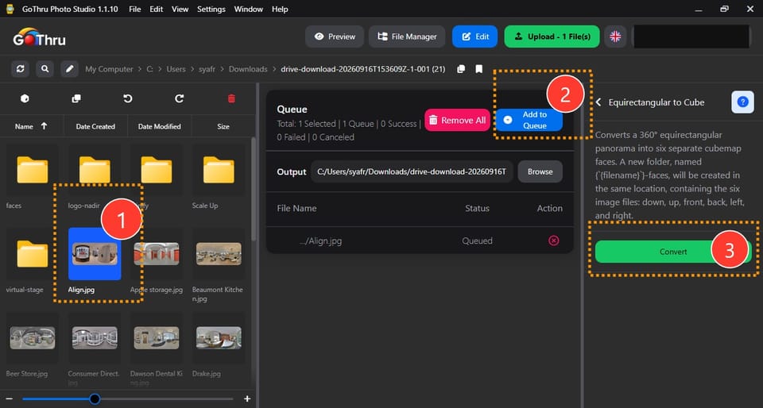Click the copy path icon
This screenshot has width=763, height=408.
(x=461, y=69)
